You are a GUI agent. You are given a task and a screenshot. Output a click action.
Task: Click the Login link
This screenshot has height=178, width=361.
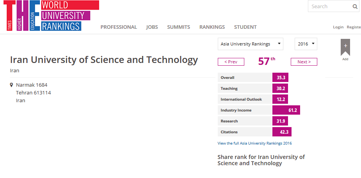[338, 27]
